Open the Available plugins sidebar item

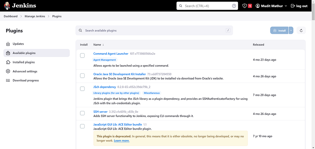click(37, 53)
